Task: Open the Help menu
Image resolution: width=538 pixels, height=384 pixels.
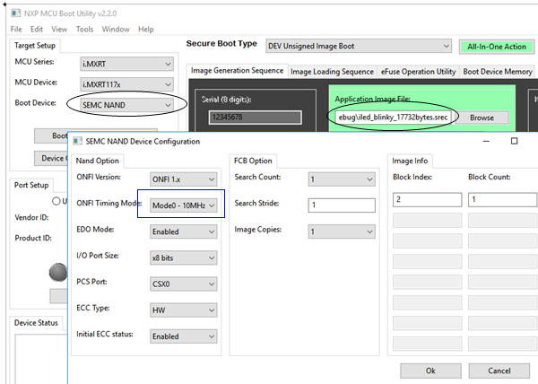Action: pos(146,30)
